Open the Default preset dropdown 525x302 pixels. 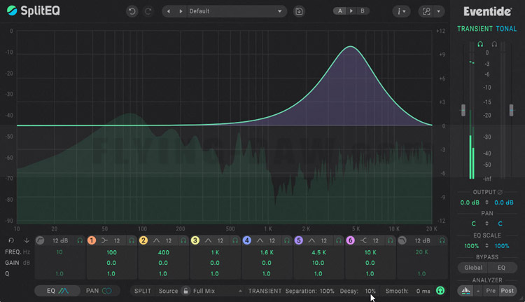coord(236,11)
